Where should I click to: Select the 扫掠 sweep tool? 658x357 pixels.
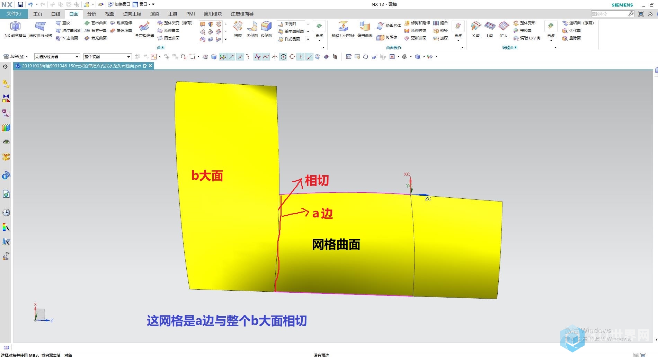[x=238, y=29]
